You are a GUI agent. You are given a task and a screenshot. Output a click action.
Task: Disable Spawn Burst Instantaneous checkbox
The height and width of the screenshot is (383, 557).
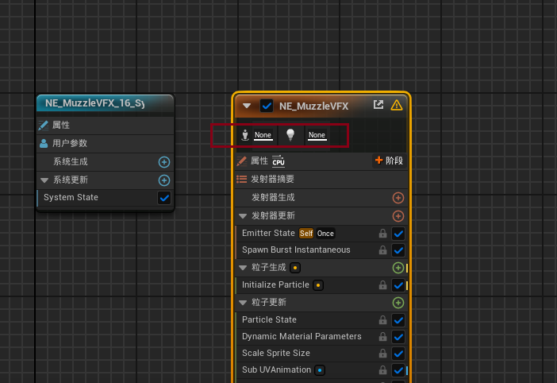[x=398, y=250]
